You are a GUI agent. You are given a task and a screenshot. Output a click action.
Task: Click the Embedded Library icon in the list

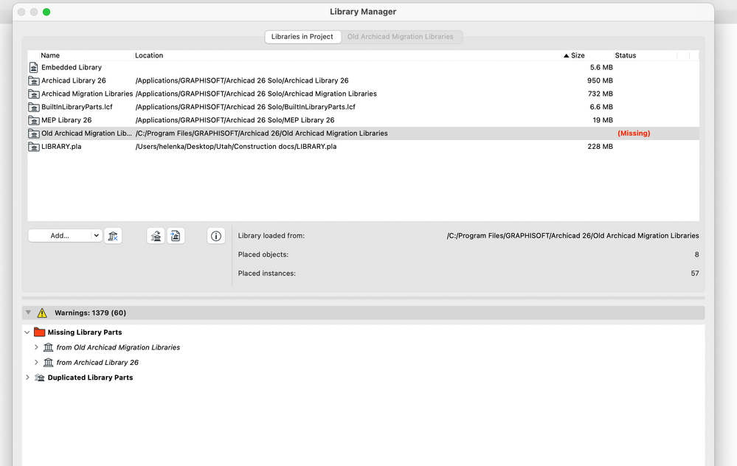click(x=34, y=67)
